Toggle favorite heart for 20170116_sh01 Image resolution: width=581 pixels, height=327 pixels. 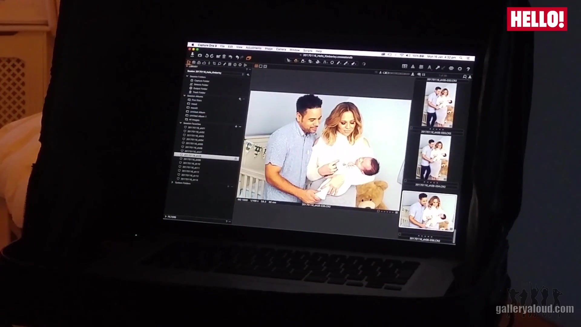(185, 127)
